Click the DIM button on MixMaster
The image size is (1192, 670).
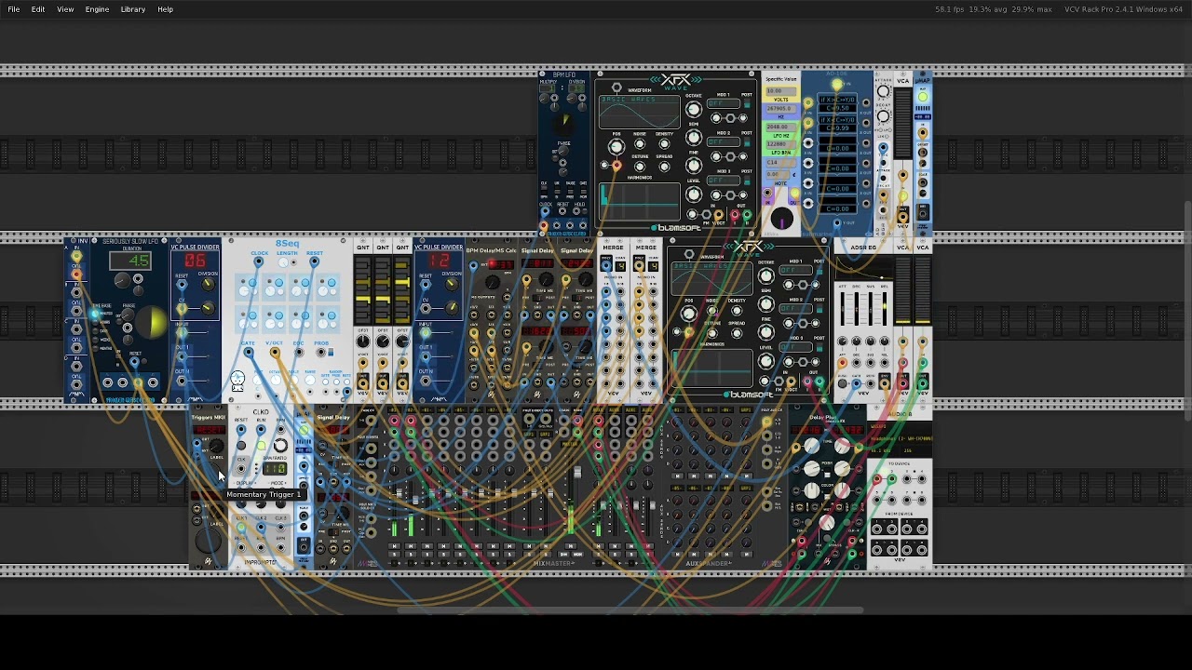563,554
